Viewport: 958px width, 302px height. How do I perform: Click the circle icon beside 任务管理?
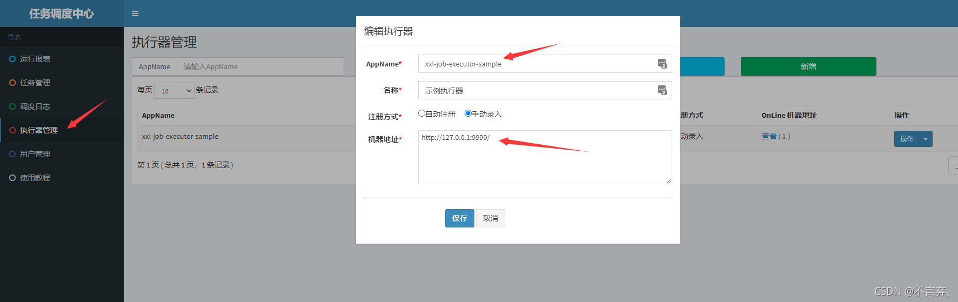[x=12, y=83]
